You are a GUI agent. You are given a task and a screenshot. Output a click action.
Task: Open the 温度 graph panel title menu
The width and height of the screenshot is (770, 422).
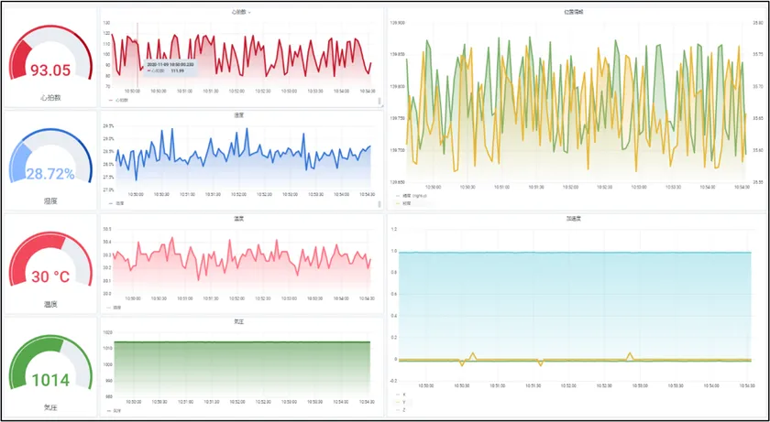238,219
